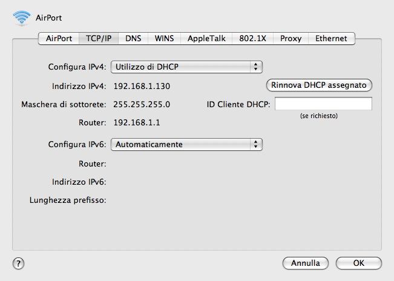394x281 pixels.
Task: Click the Annulla button
Action: [305, 263]
